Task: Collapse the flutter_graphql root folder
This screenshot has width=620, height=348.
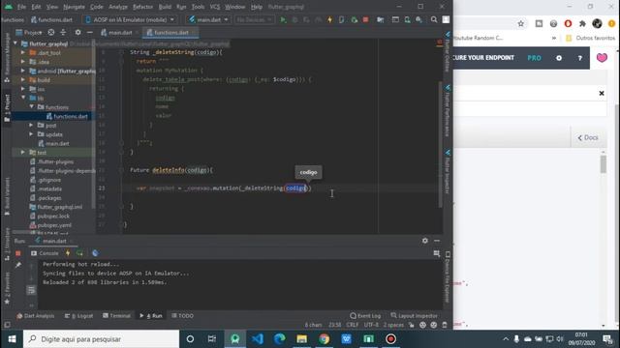Action: tap(15, 43)
